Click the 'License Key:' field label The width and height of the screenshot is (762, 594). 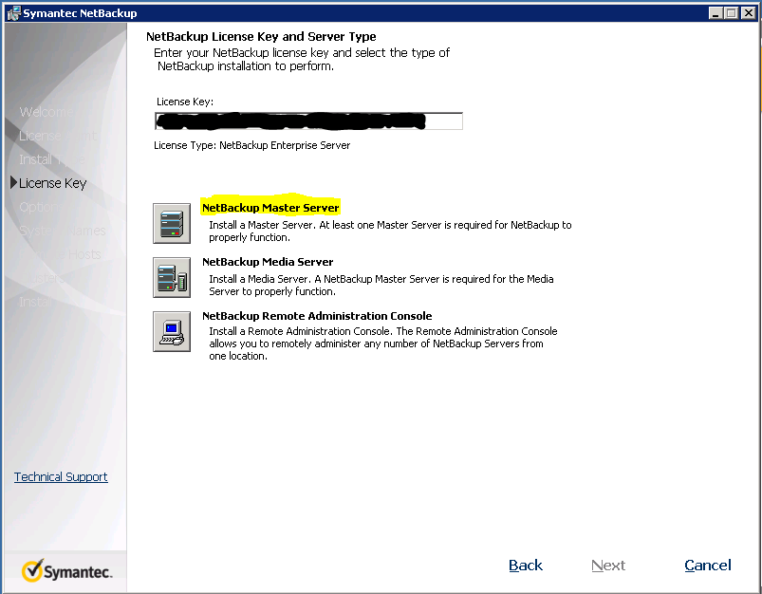(x=185, y=102)
